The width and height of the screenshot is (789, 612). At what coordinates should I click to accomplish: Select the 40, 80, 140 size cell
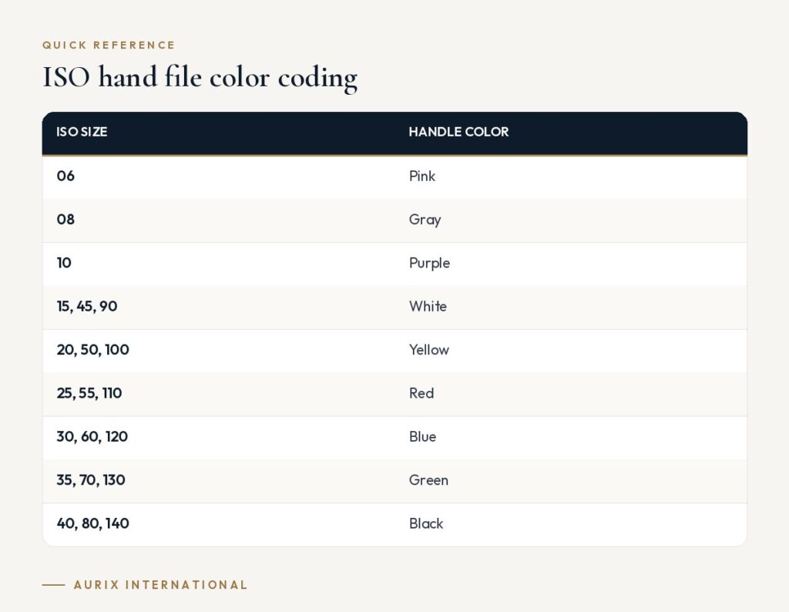click(218, 524)
